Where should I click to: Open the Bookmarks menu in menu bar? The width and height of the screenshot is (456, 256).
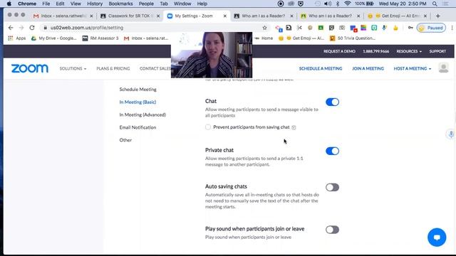pyautogui.click(x=120, y=4)
